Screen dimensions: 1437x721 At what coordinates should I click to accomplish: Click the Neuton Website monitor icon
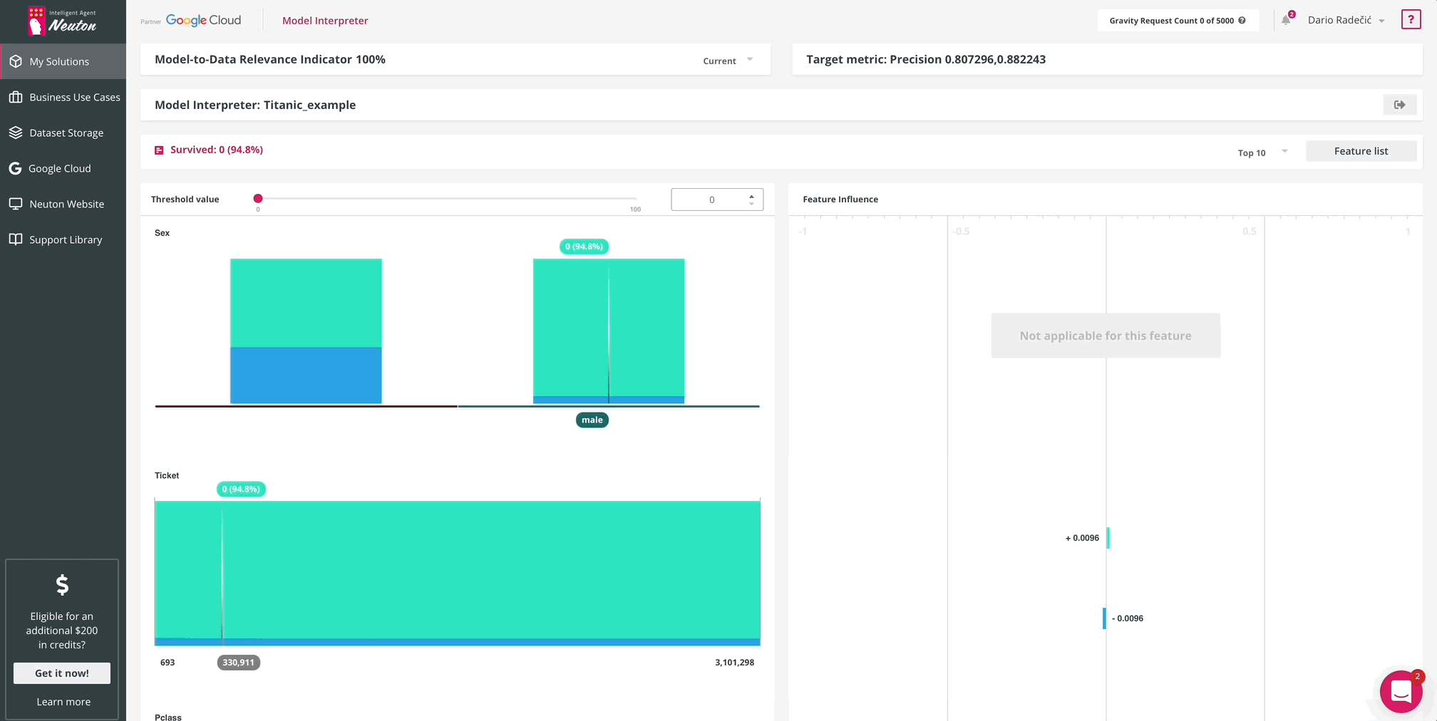point(16,204)
